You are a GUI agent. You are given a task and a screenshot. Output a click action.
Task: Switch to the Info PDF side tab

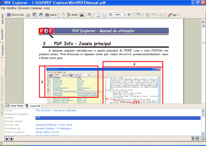click(x=2, y=19)
